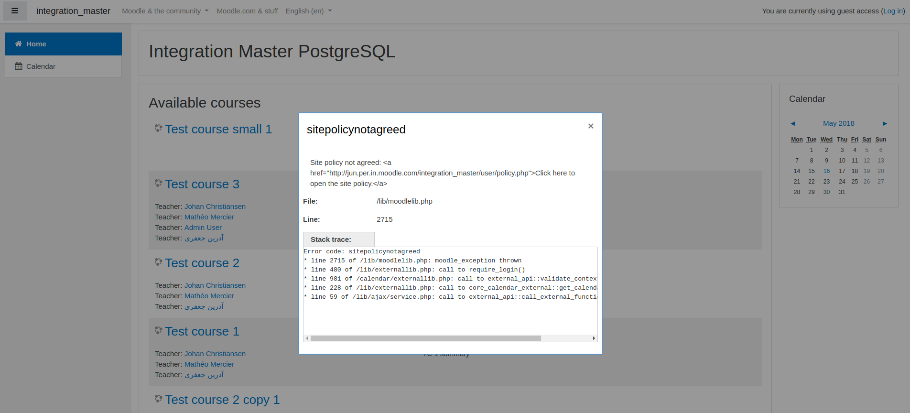The height and width of the screenshot is (413, 910).
Task: Open the Test course 3 link
Action: [x=202, y=184]
